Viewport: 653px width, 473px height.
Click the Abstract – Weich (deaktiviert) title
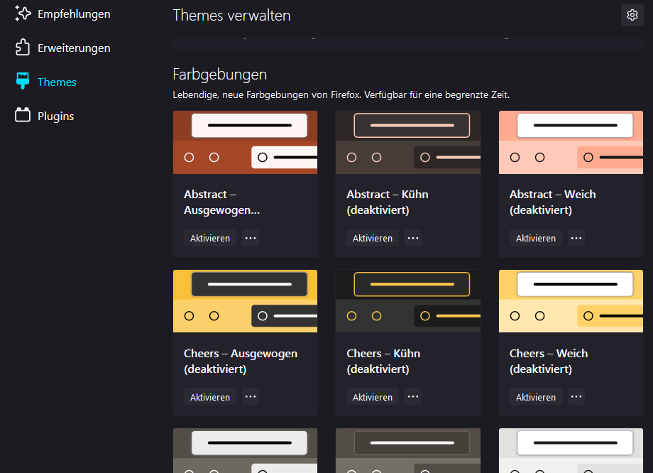pyautogui.click(x=552, y=202)
